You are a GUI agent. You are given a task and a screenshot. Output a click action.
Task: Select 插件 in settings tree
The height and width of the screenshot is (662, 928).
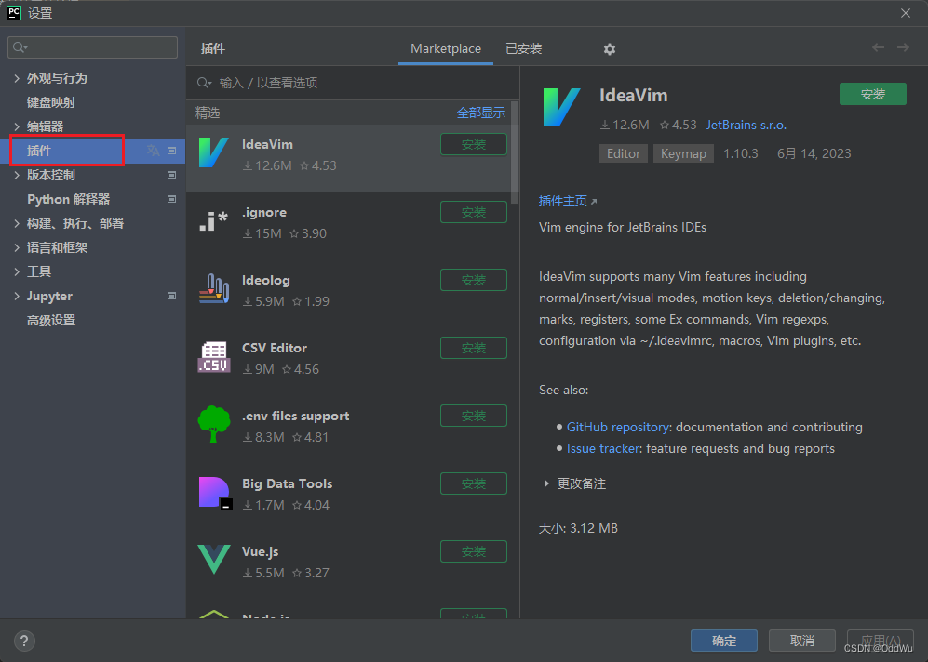tap(39, 151)
